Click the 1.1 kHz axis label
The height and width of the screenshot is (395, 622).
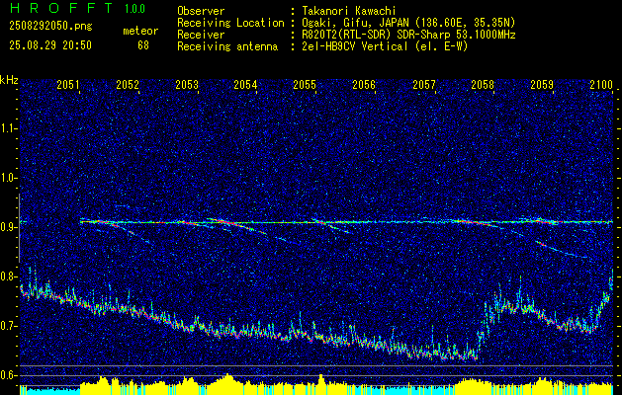click(x=8, y=128)
